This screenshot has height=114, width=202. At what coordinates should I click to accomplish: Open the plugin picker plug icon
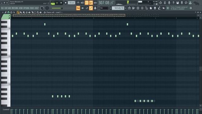click(x=155, y=8)
